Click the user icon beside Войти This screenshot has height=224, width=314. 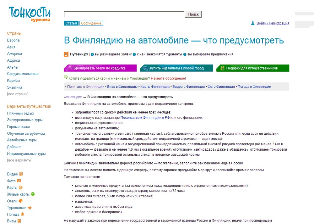(253, 23)
